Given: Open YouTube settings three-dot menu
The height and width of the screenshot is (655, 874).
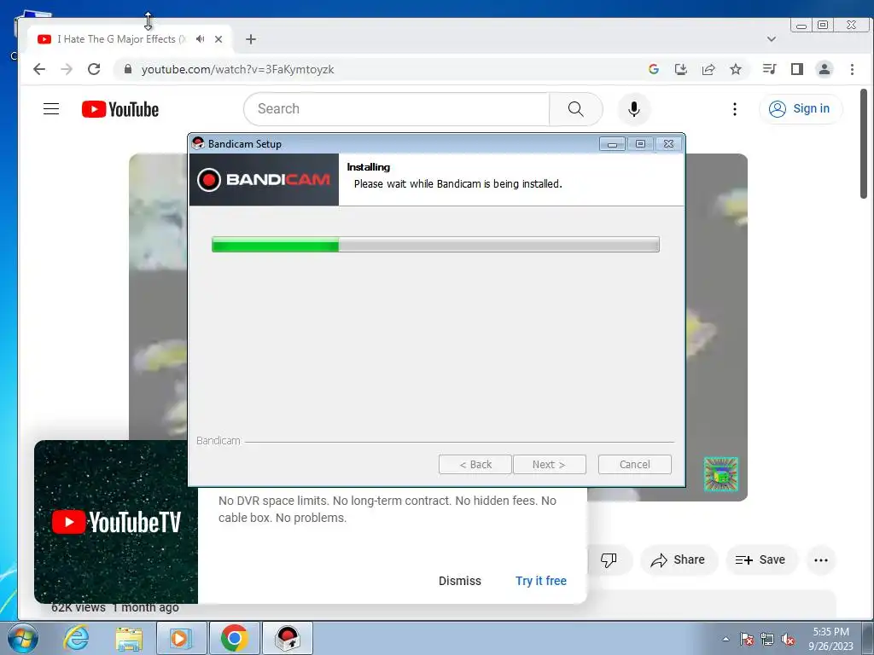Looking at the screenshot, I should [735, 108].
